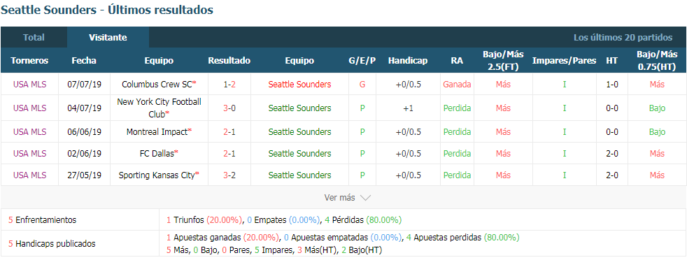
Task: Open the 3-0 result of New York match
Action: (x=229, y=108)
